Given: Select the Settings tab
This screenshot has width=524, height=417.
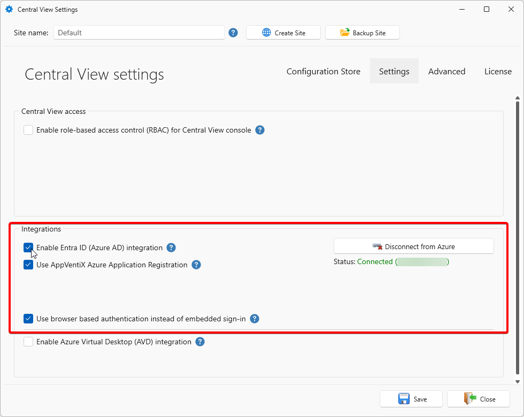Looking at the screenshot, I should [x=394, y=71].
